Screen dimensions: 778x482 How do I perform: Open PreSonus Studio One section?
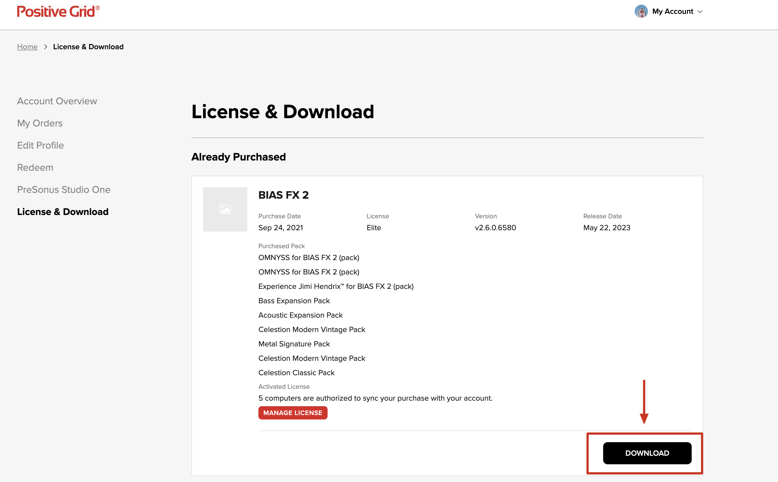click(64, 190)
